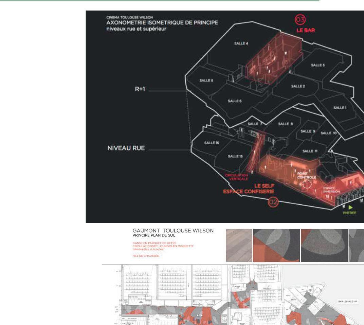Image resolution: width=364 pixels, height=325 pixels.
Task: Click the circled 02 marker
Action: tap(273, 202)
